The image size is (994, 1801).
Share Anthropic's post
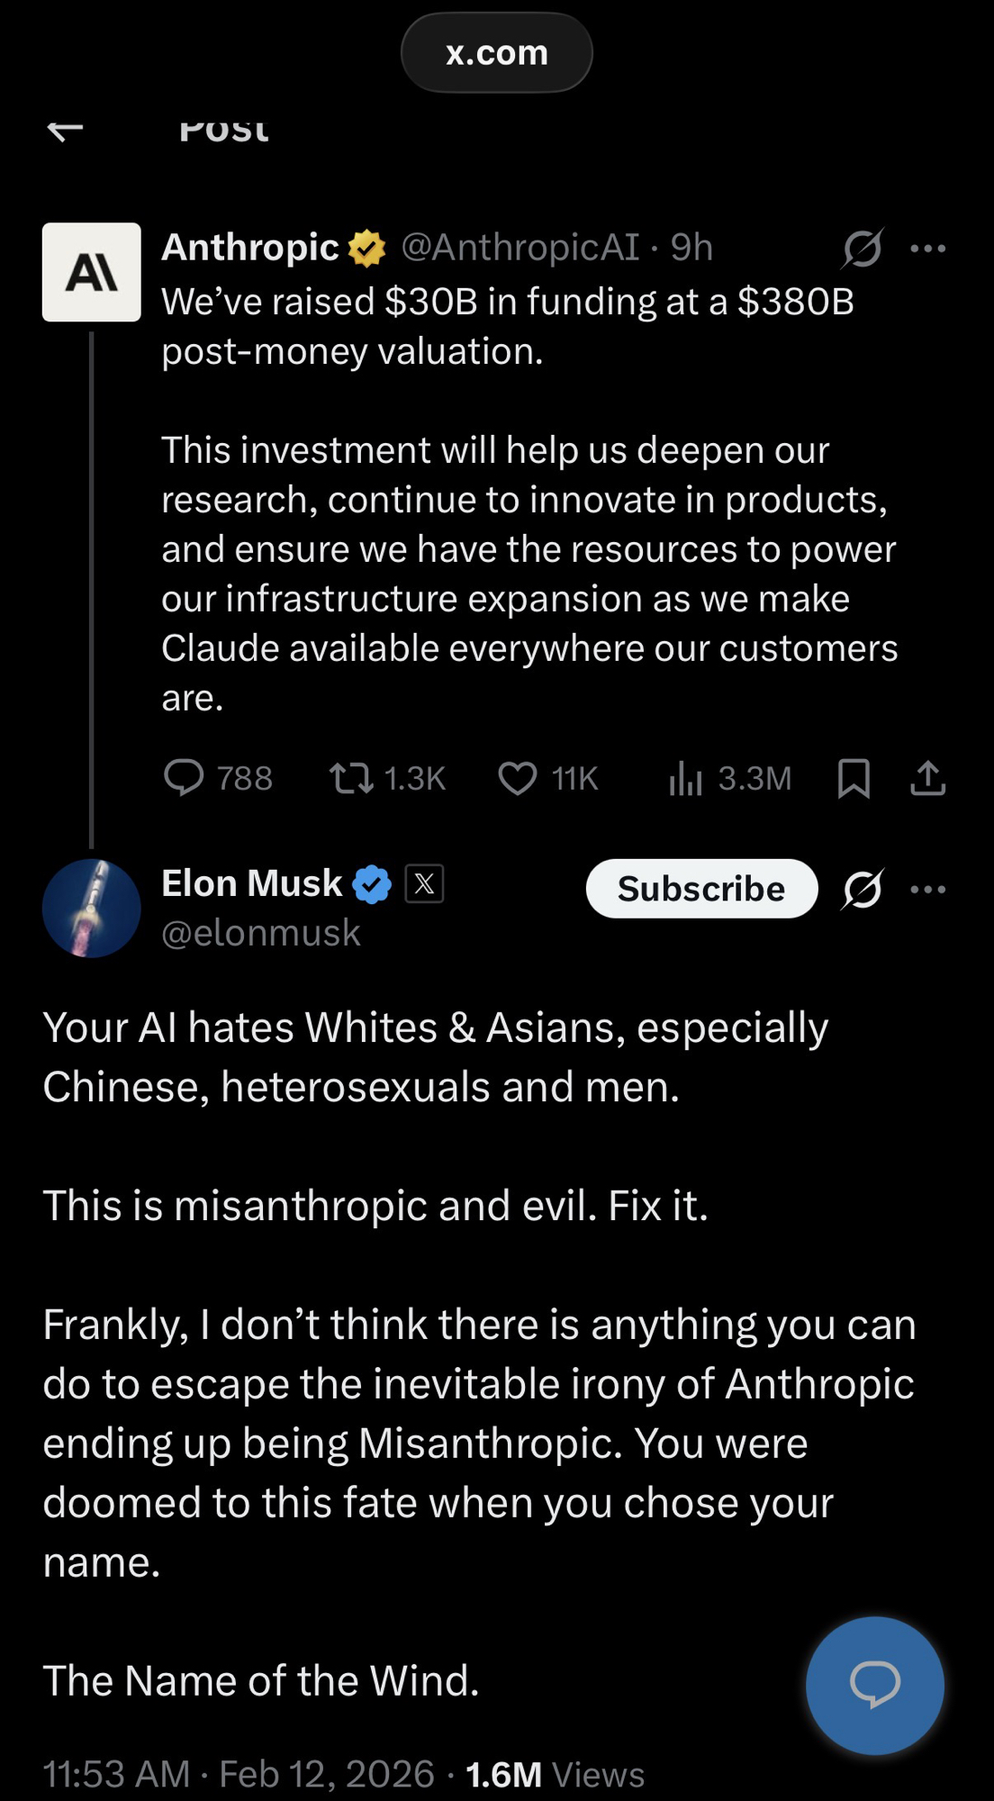click(927, 778)
